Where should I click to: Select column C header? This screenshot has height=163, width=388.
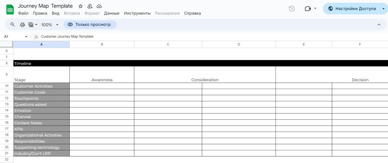coord(168,44)
